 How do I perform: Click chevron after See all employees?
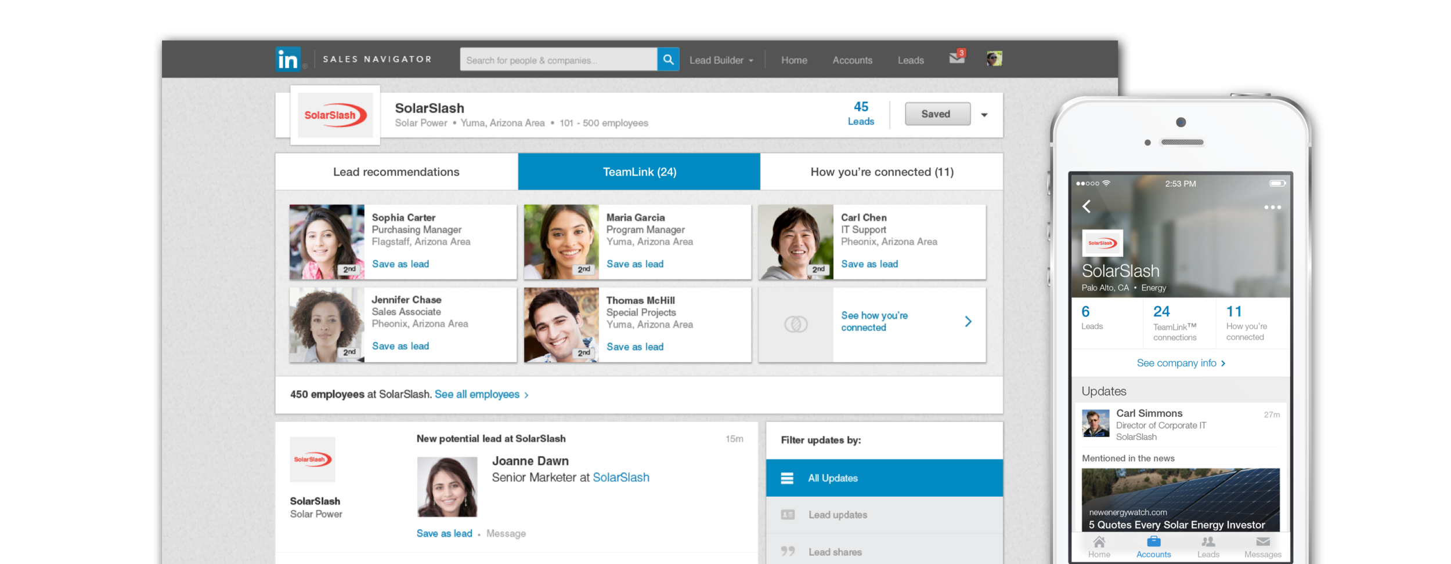(526, 395)
